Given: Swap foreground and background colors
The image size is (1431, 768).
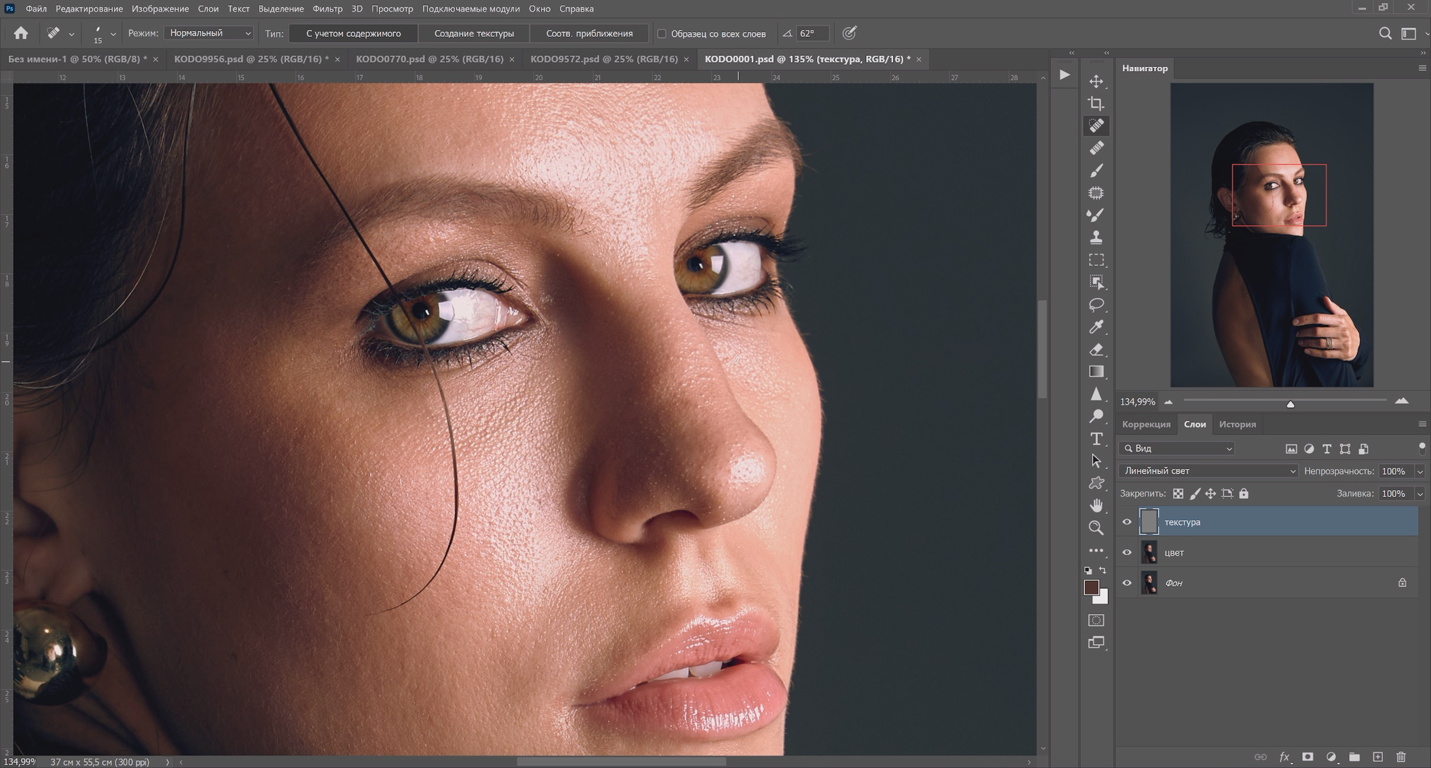Looking at the screenshot, I should point(1102,570).
